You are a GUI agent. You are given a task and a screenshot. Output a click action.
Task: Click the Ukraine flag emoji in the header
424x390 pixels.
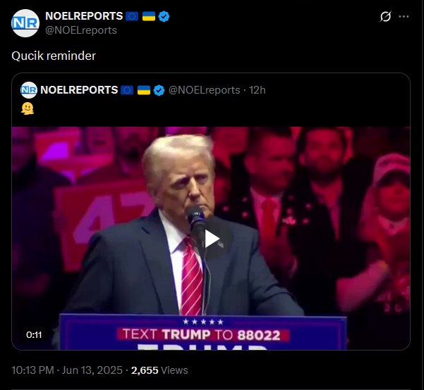tap(149, 16)
